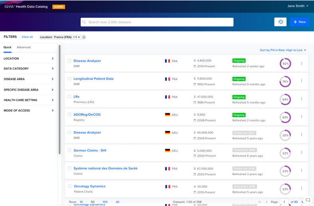Image resolution: width=314 pixels, height=206 pixels.
Task: Switch to the Quick filters tab
Action: (8, 47)
